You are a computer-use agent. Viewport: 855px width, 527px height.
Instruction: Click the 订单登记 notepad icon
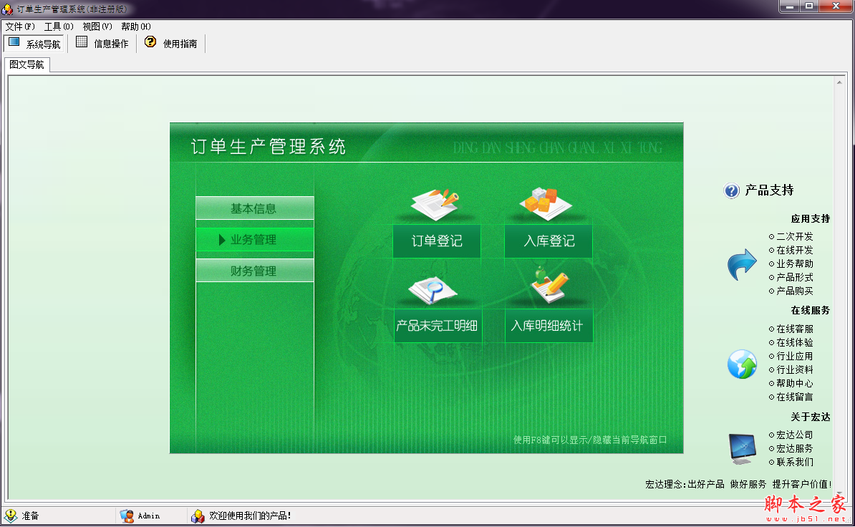click(435, 203)
